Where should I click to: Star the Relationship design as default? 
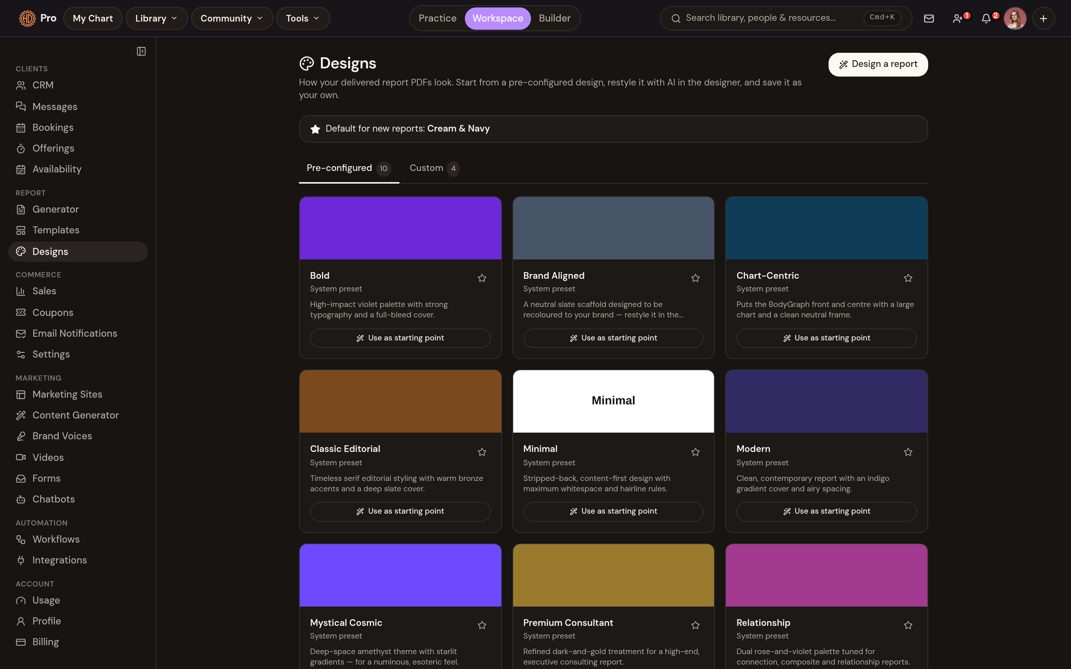[x=908, y=625]
